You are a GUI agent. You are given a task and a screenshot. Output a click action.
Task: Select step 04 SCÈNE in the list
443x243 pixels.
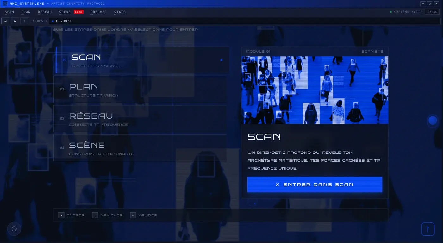(x=140, y=148)
